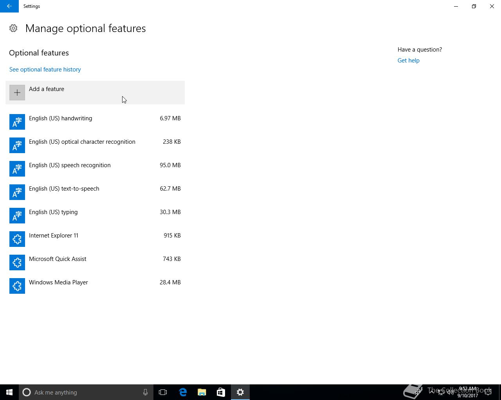Click the volume icon in the system tray
The image size is (501, 400).
(451, 392)
